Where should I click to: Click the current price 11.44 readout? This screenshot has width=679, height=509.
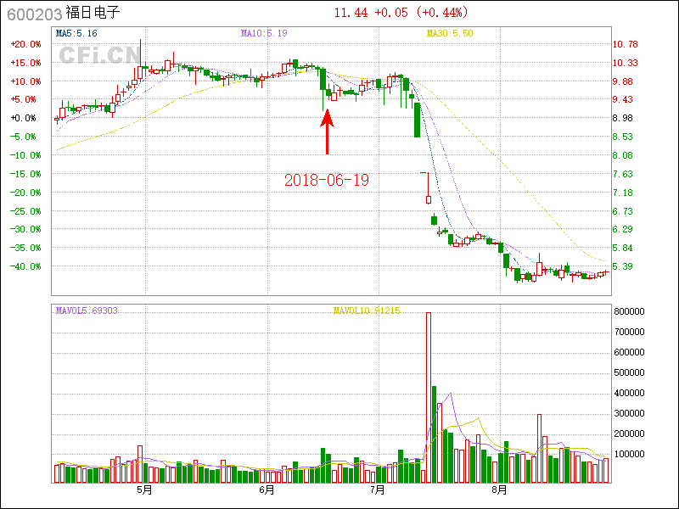pos(350,13)
